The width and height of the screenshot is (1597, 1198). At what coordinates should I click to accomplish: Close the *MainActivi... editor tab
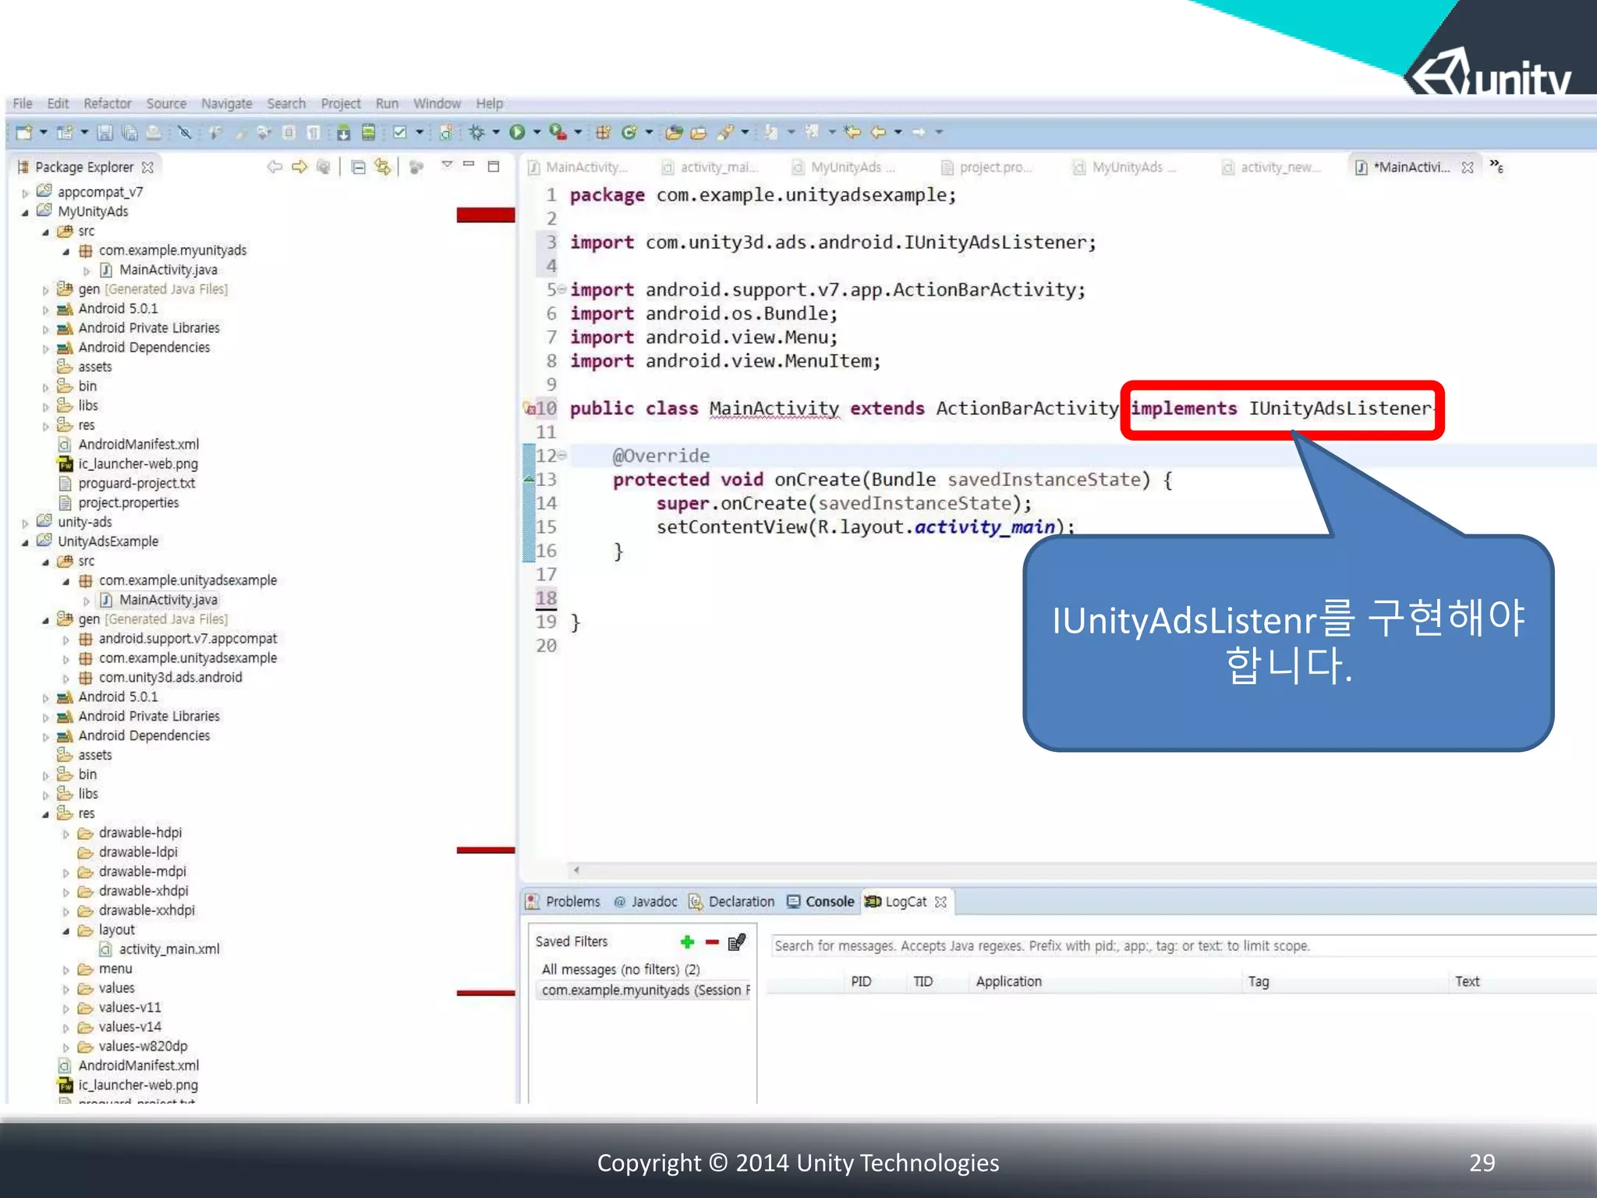[x=1468, y=167]
